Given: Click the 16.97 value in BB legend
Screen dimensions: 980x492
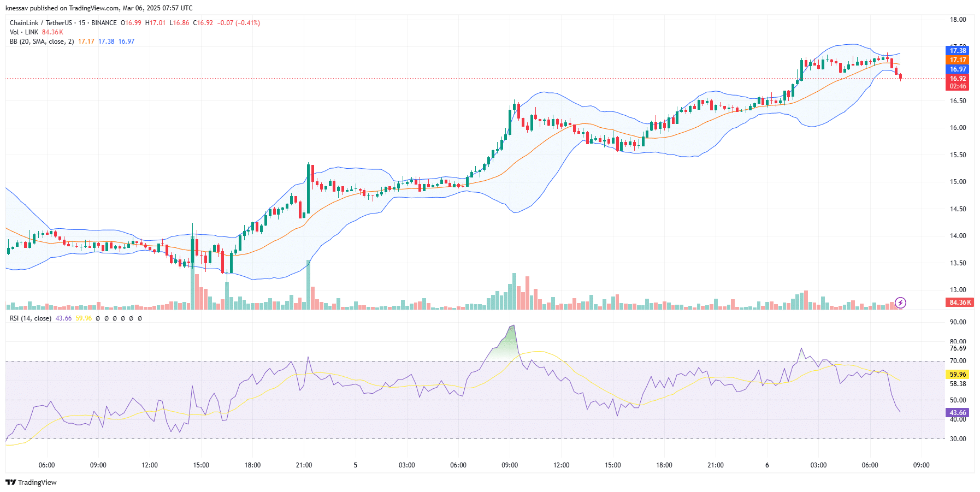Looking at the screenshot, I should pyautogui.click(x=127, y=42).
